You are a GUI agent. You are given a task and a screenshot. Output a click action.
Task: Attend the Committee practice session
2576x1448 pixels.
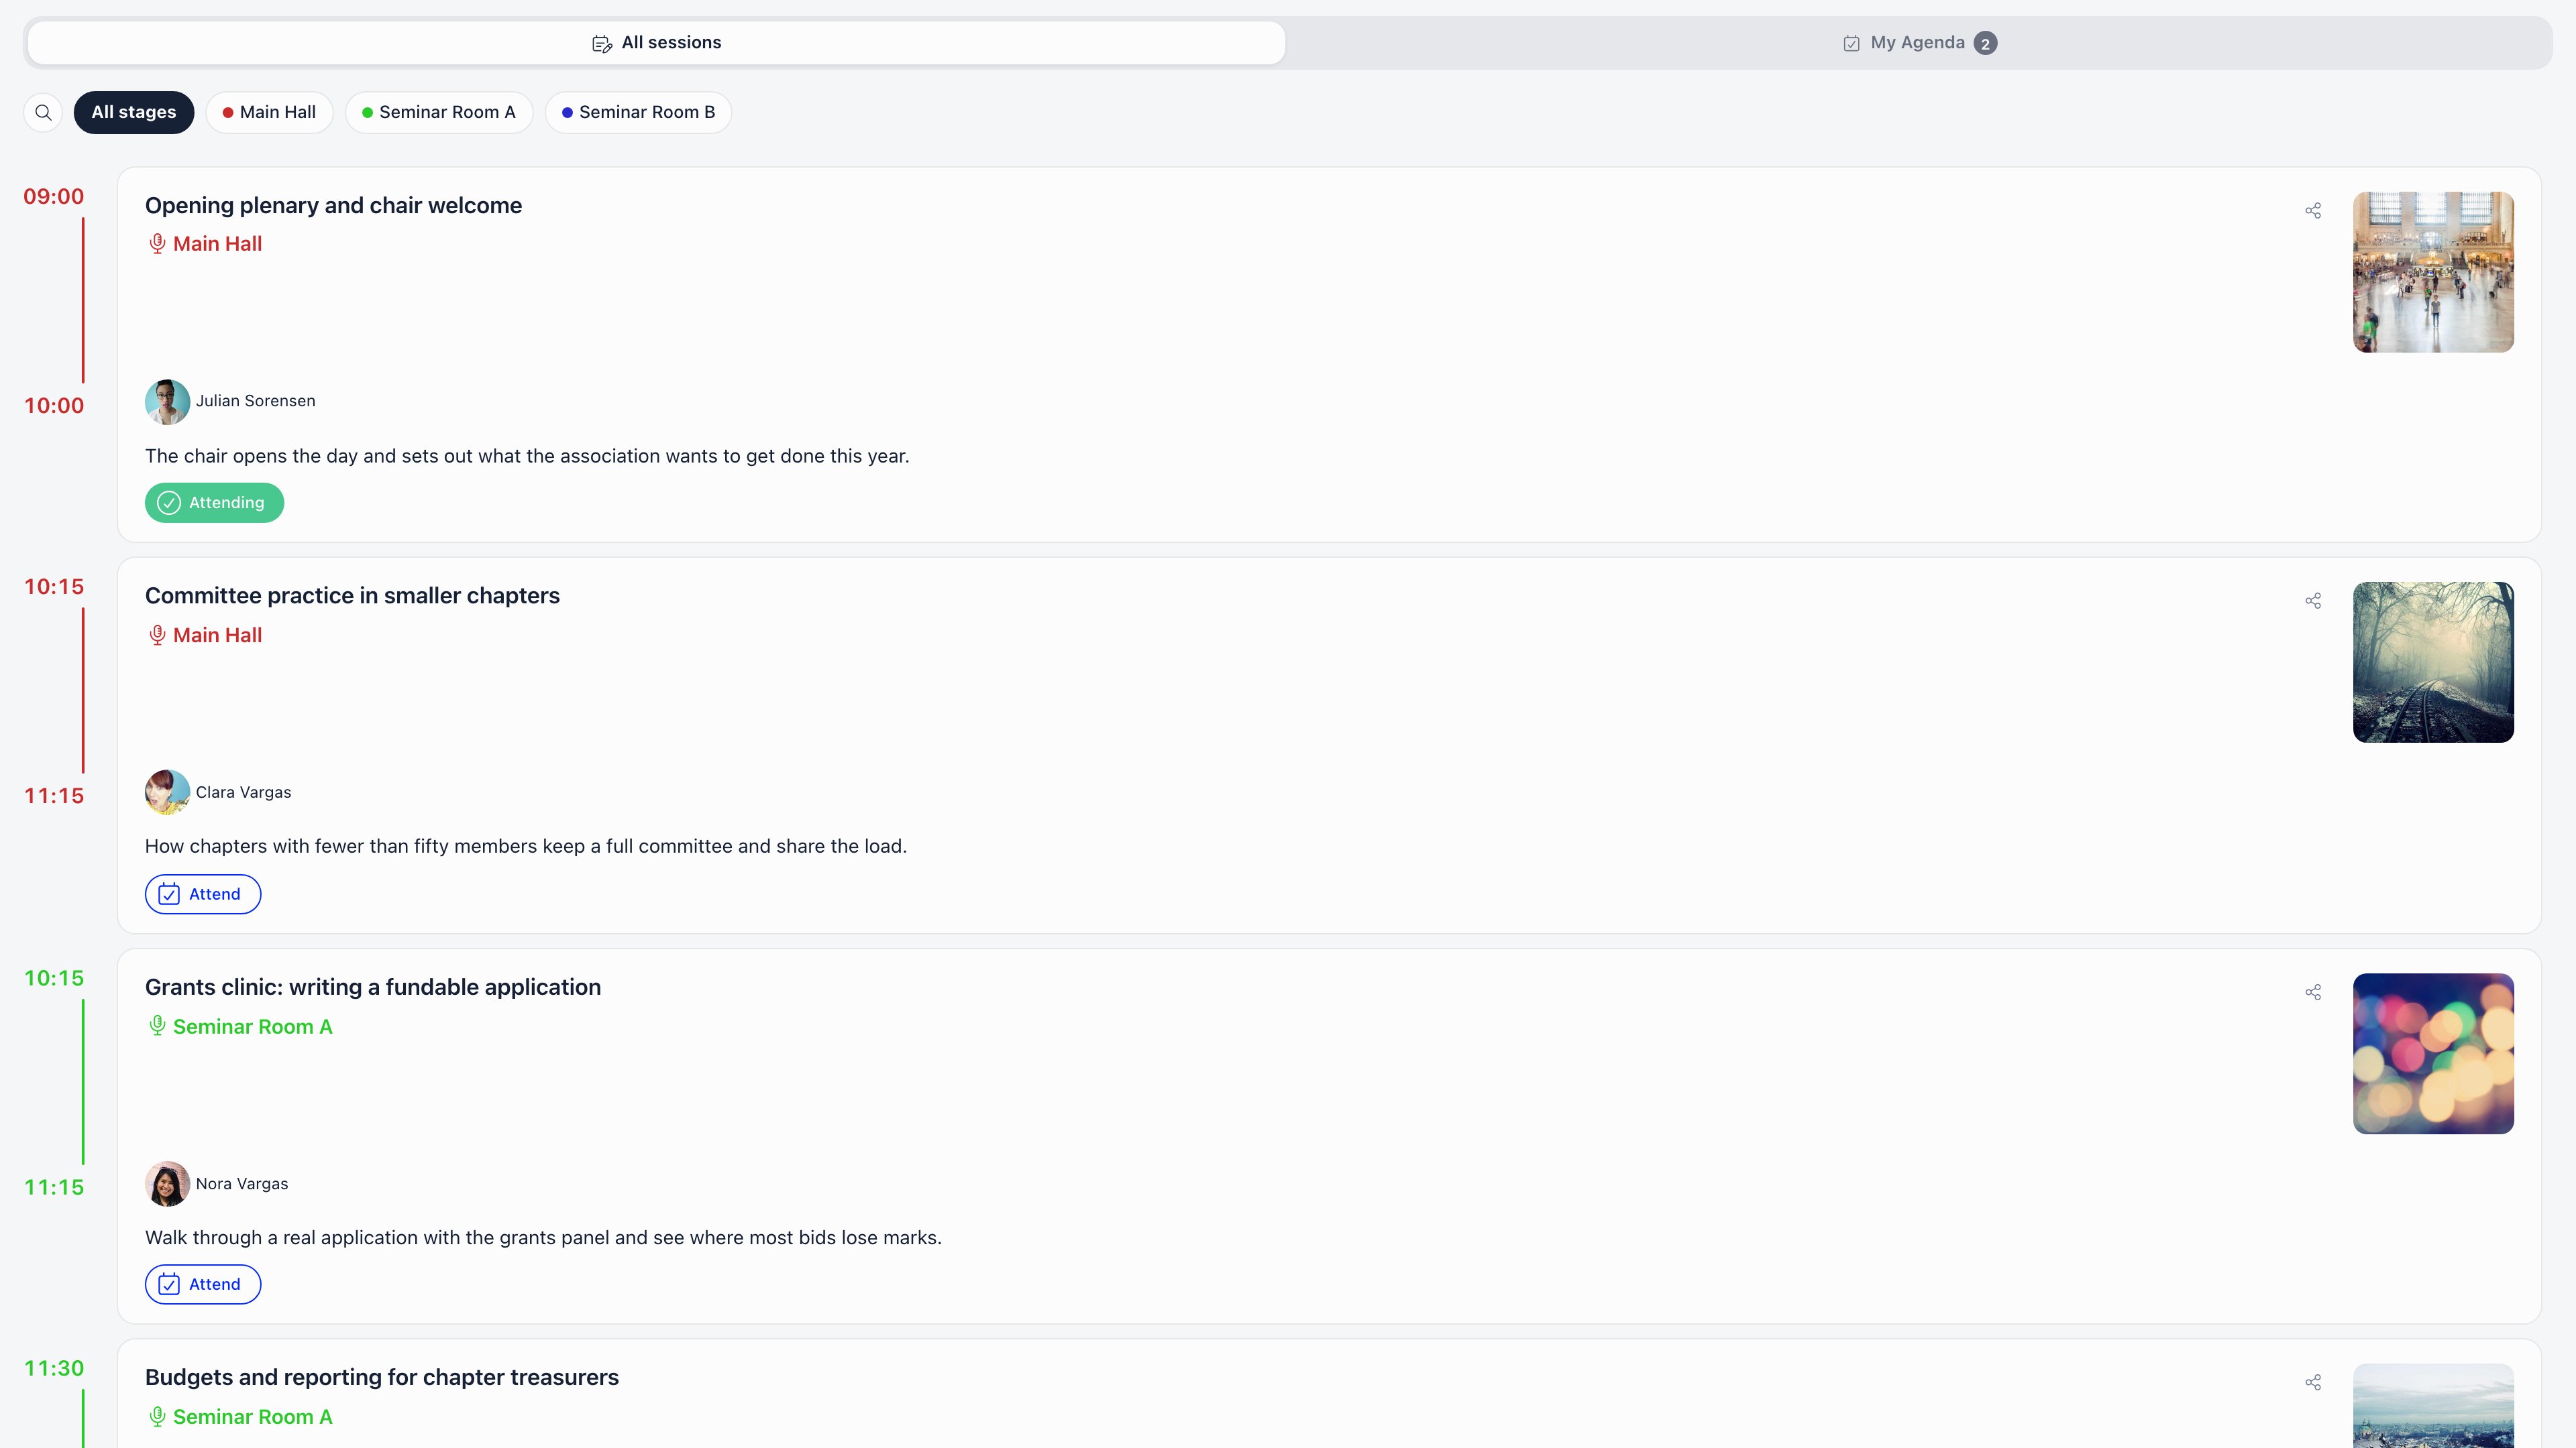coord(203,894)
